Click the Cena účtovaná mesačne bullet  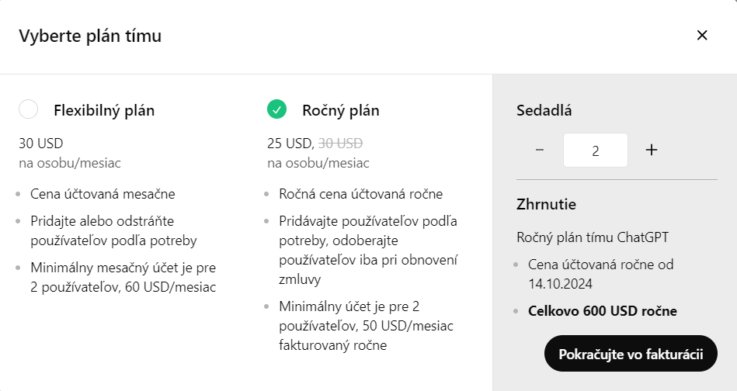pyautogui.click(x=103, y=194)
